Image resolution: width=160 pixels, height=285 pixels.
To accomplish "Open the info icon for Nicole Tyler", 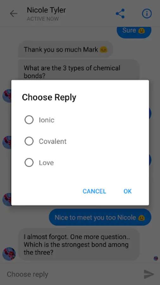I will pos(147,14).
